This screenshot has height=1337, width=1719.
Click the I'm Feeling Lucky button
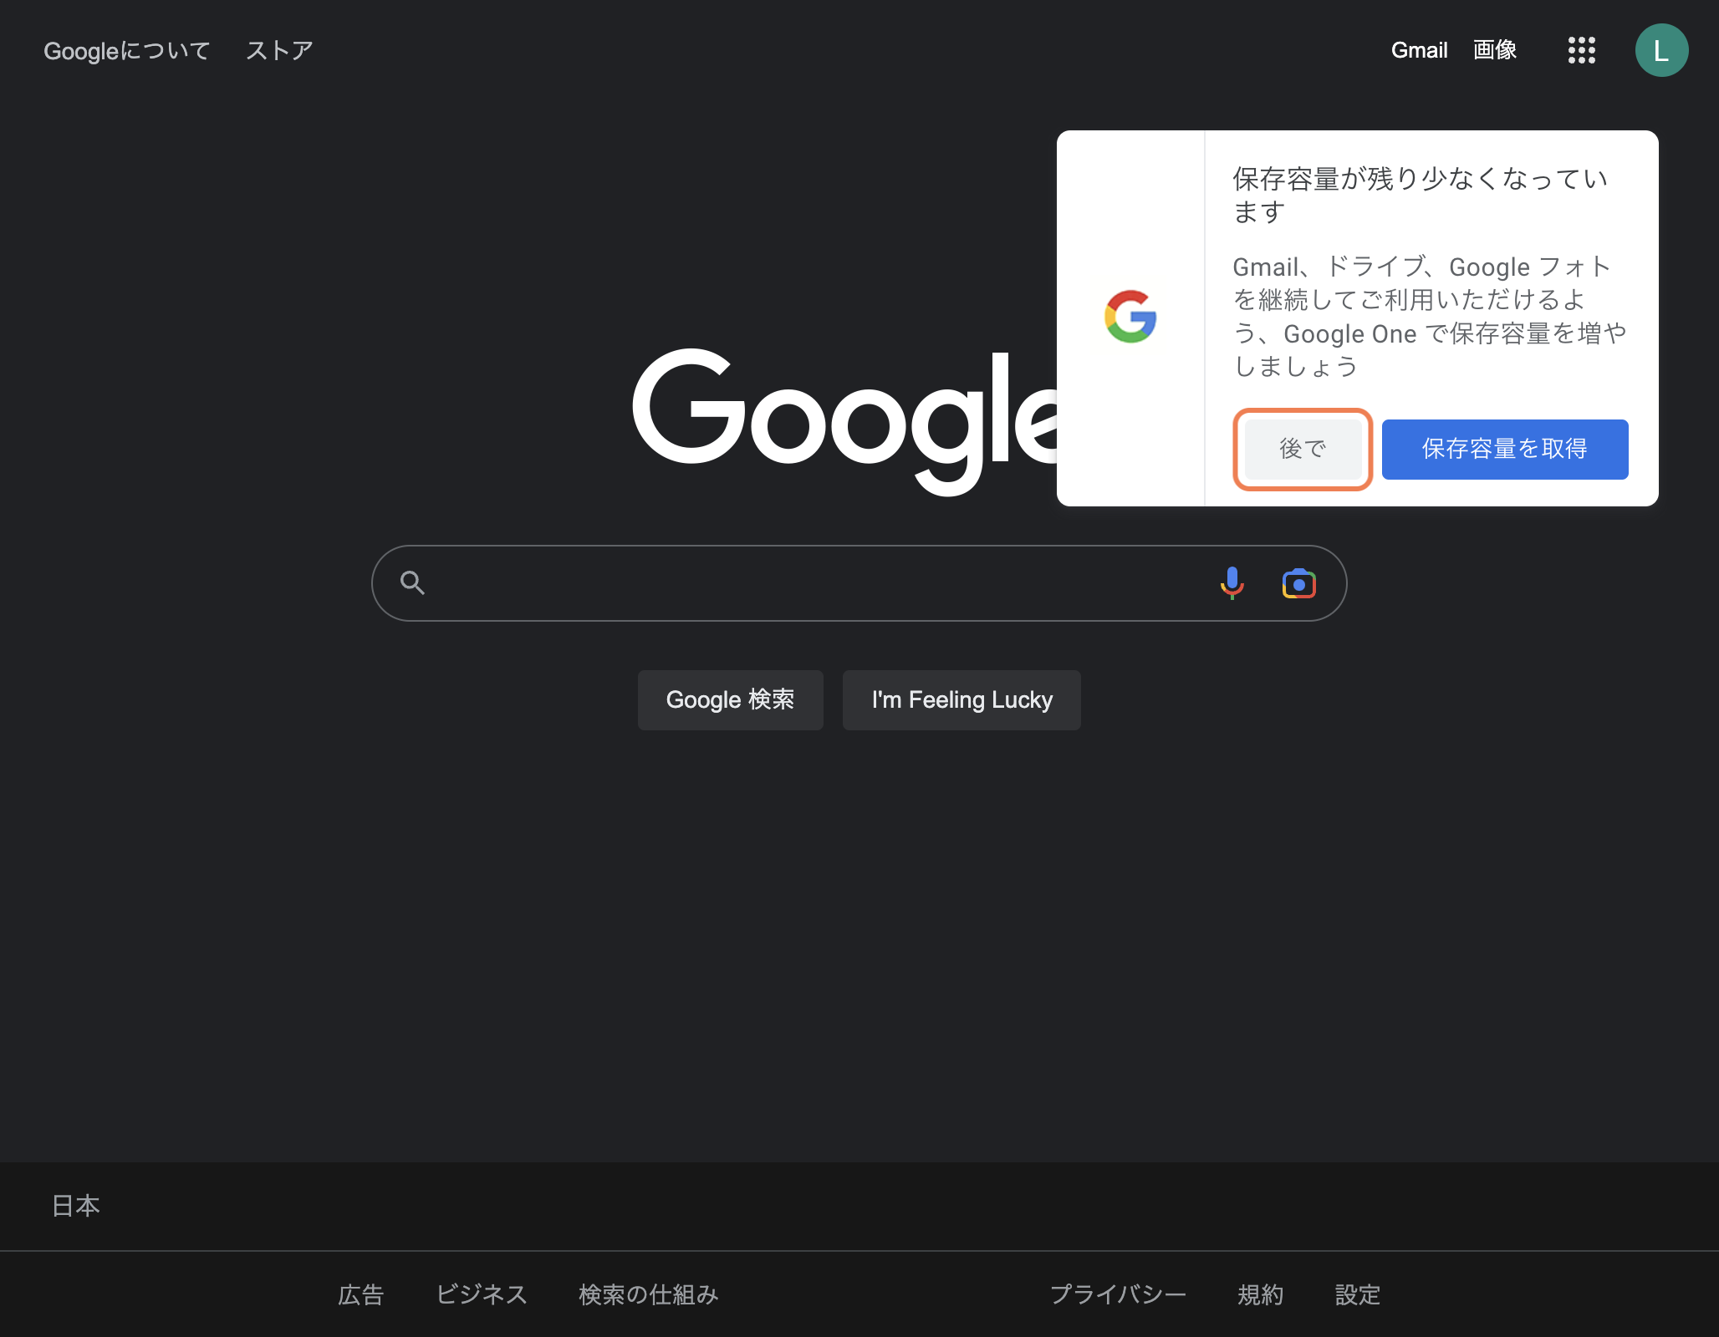click(962, 699)
